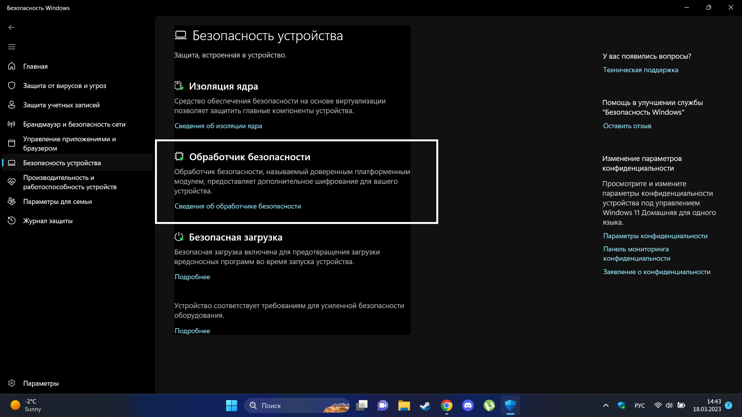Open Параметры at sidebar bottom
Image resolution: width=742 pixels, height=417 pixels.
(77, 383)
